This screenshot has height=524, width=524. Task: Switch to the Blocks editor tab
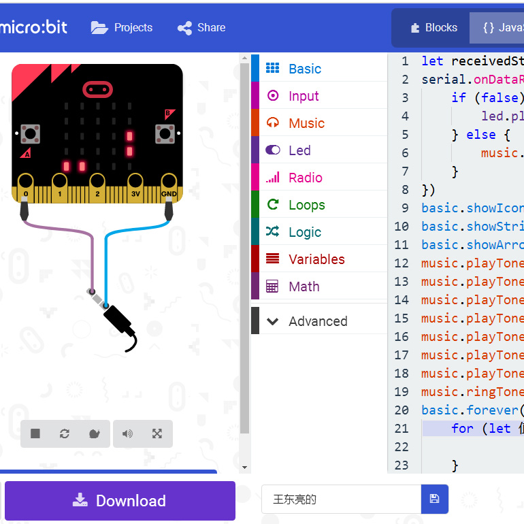click(x=433, y=28)
